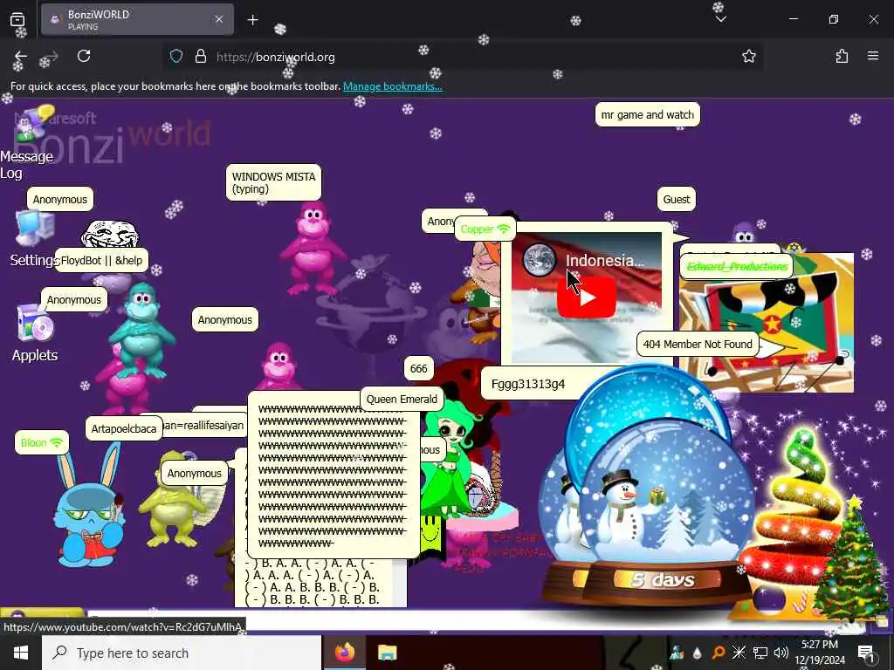This screenshot has height=670, width=894.
Task: Open Firefox from the taskbar
Action: pyautogui.click(x=344, y=653)
